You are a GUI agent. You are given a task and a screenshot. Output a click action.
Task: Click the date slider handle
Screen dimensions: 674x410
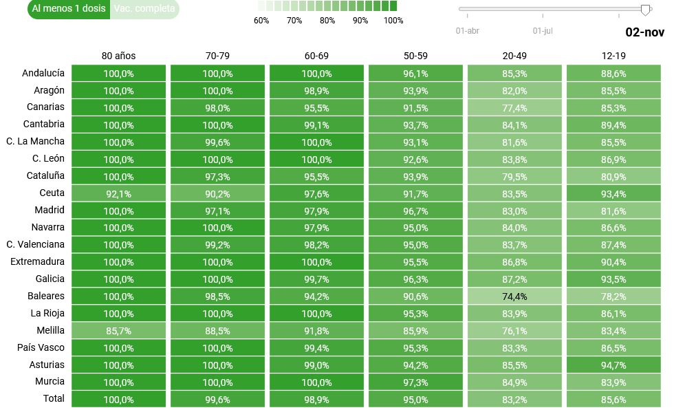(x=645, y=10)
